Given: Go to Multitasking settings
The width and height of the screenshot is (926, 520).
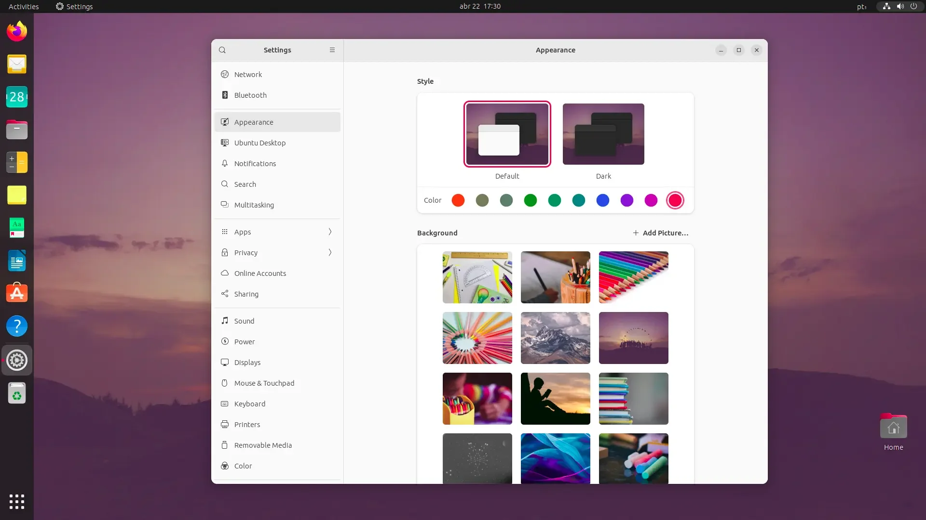Looking at the screenshot, I should (277, 205).
